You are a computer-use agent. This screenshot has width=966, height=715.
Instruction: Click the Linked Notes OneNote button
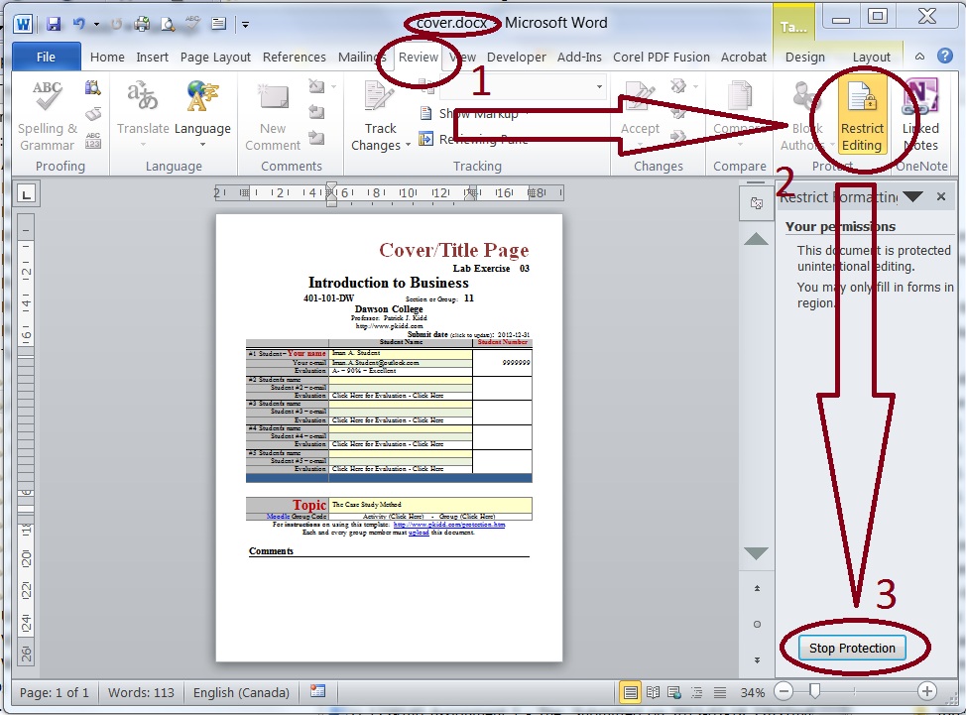[x=920, y=115]
